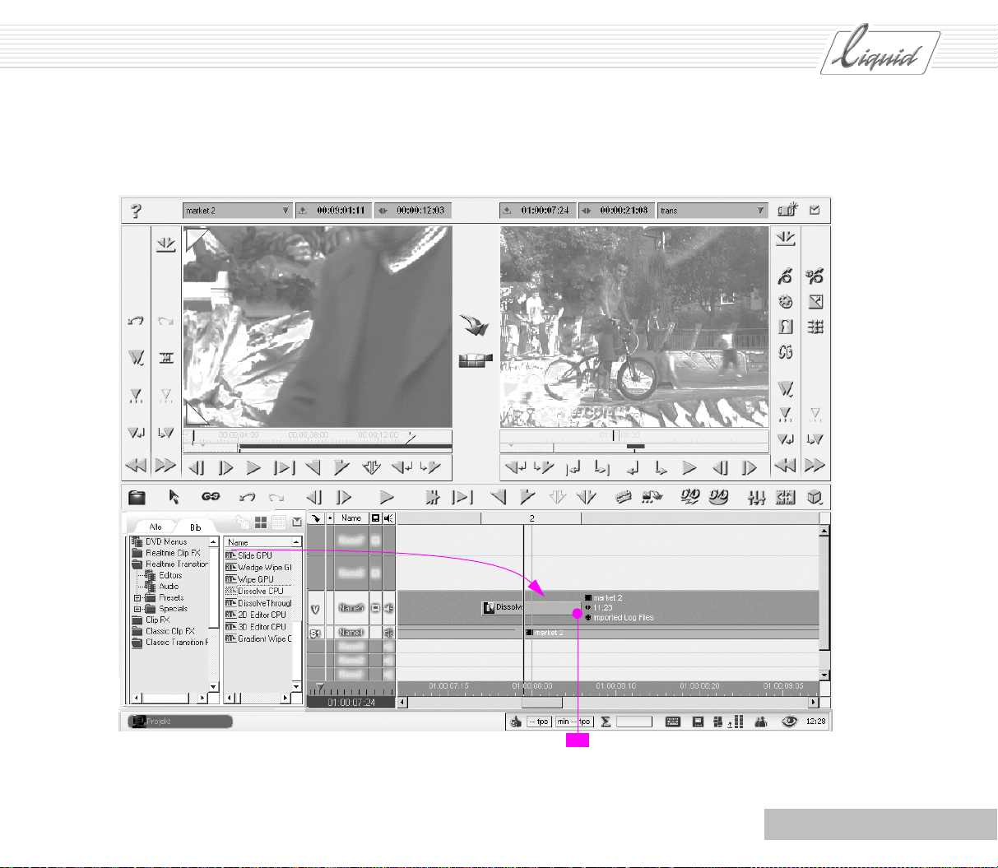Click the film strip overwrite style icon
This screenshot has height=868, width=998.
click(475, 360)
